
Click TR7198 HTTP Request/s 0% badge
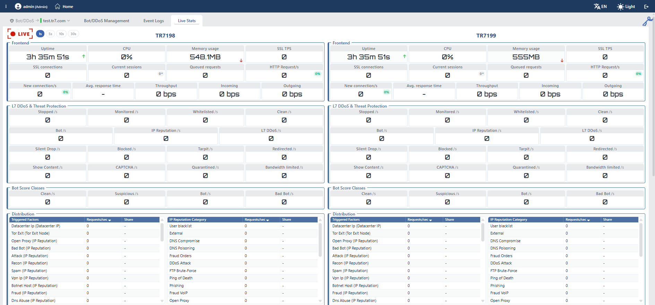318,74
